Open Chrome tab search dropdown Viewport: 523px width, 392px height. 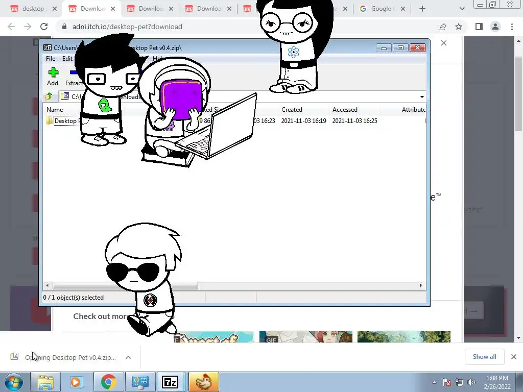462,9
